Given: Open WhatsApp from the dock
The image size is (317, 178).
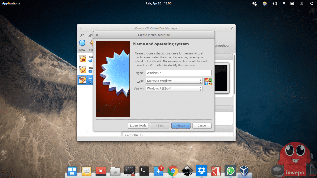Looking at the screenshot, I should click(230, 171).
